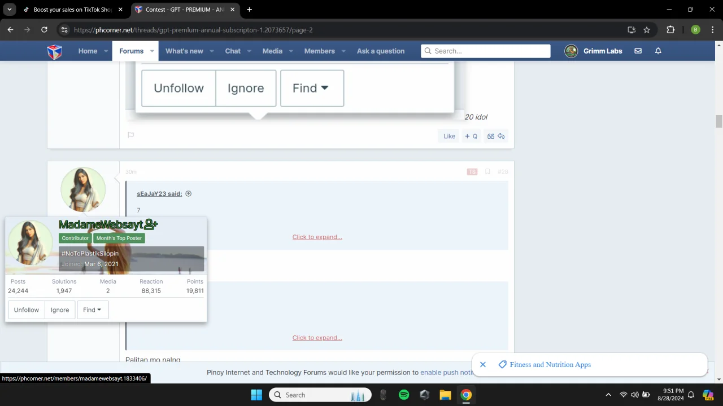
Task: Add the post to multi-quote with + Q
Action: (471, 136)
